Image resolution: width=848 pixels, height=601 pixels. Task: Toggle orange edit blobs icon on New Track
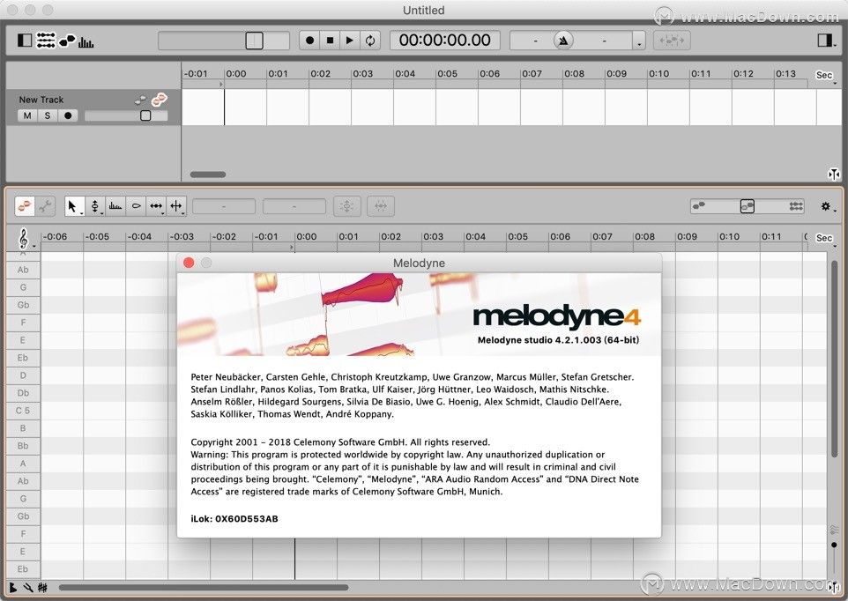[159, 100]
